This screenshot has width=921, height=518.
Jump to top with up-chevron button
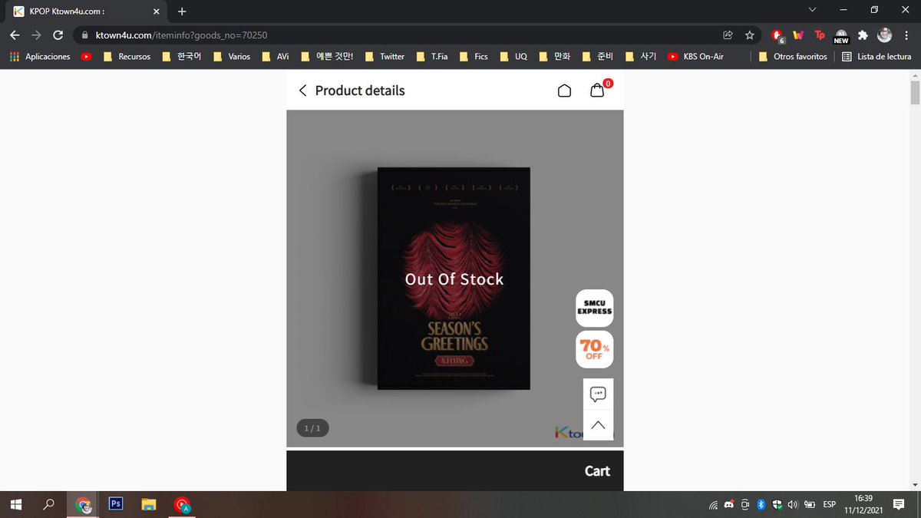pos(598,425)
